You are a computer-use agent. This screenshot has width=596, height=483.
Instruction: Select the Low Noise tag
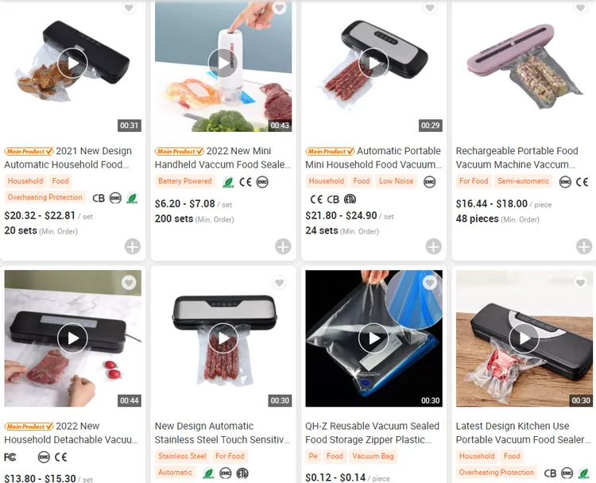pos(396,181)
